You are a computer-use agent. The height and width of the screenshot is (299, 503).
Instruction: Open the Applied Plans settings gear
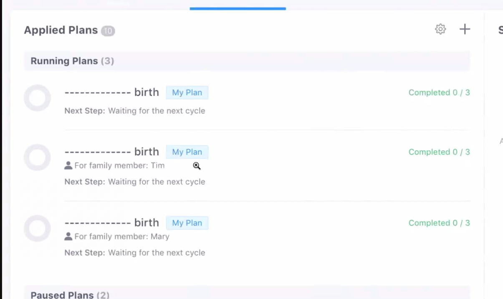click(x=440, y=29)
